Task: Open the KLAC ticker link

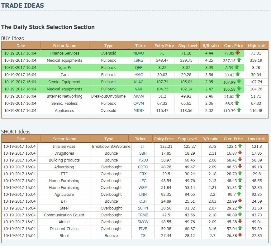Action: pyautogui.click(x=139, y=82)
